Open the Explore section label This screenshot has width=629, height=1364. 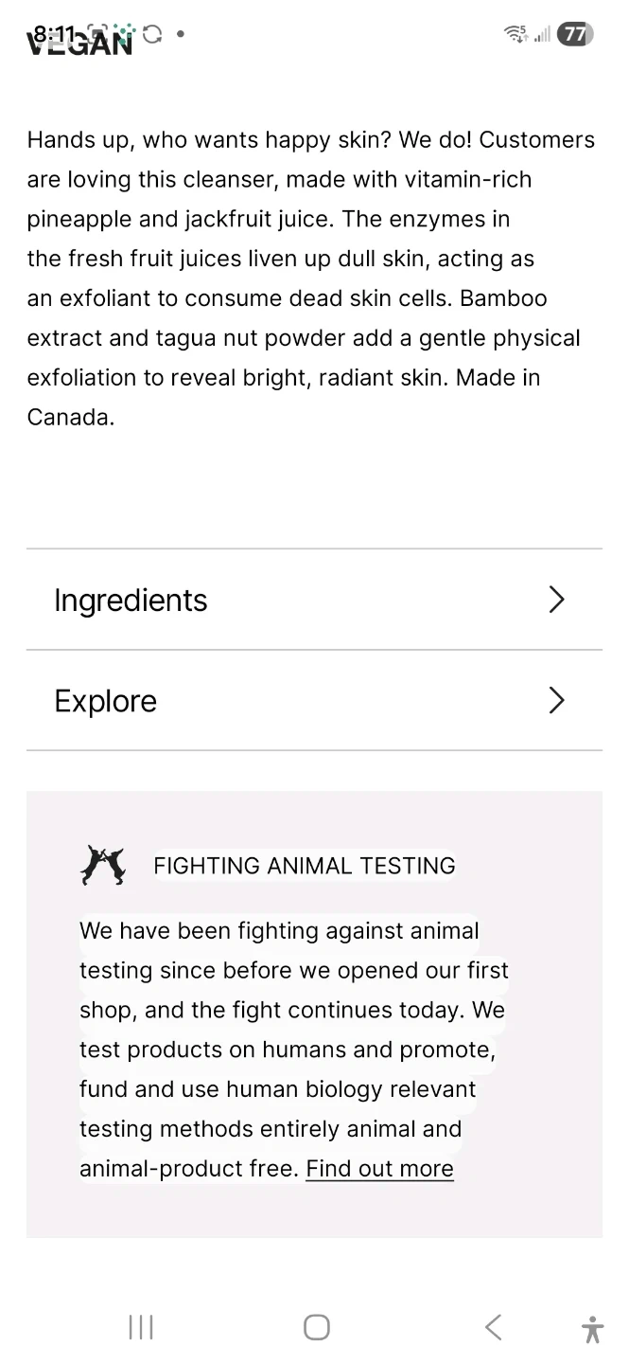[106, 702]
